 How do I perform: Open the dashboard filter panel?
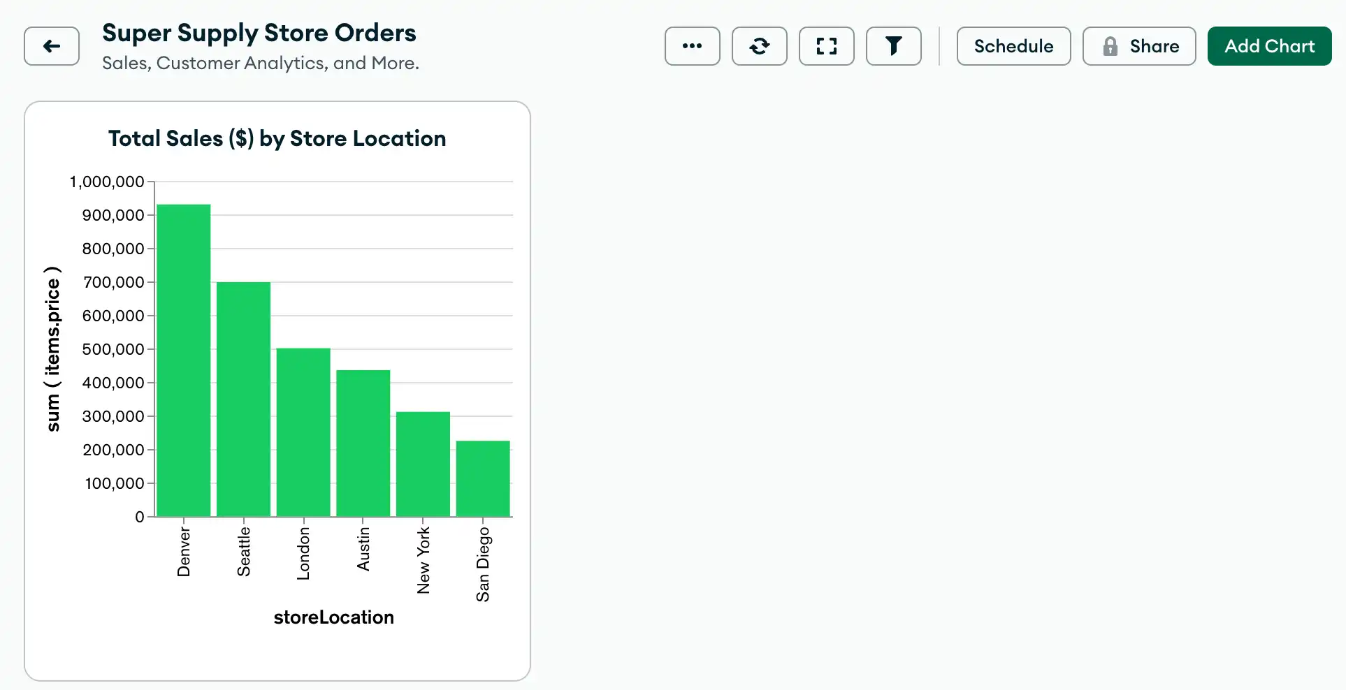pyautogui.click(x=893, y=46)
